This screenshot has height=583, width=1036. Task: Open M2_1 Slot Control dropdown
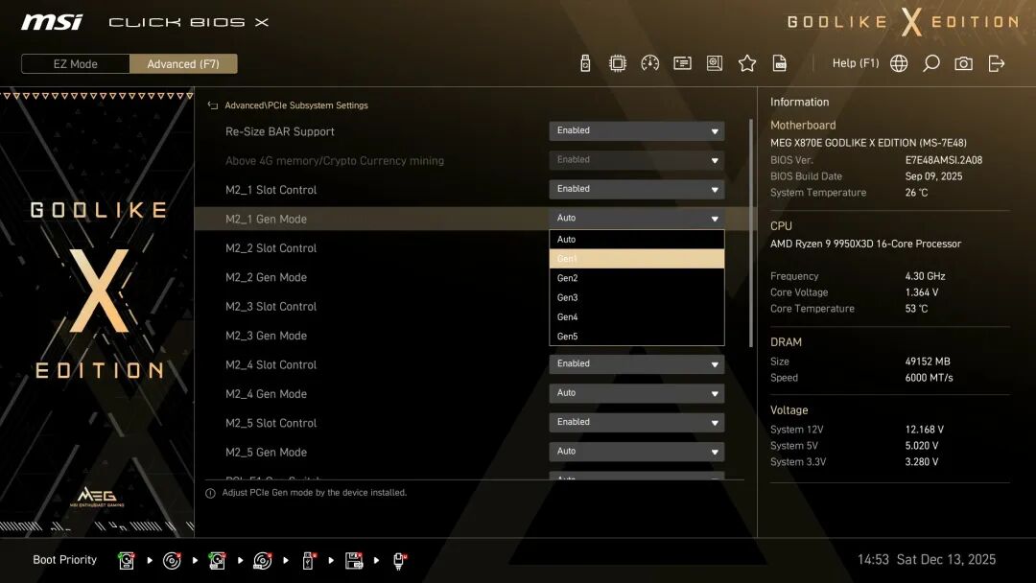tap(636, 189)
